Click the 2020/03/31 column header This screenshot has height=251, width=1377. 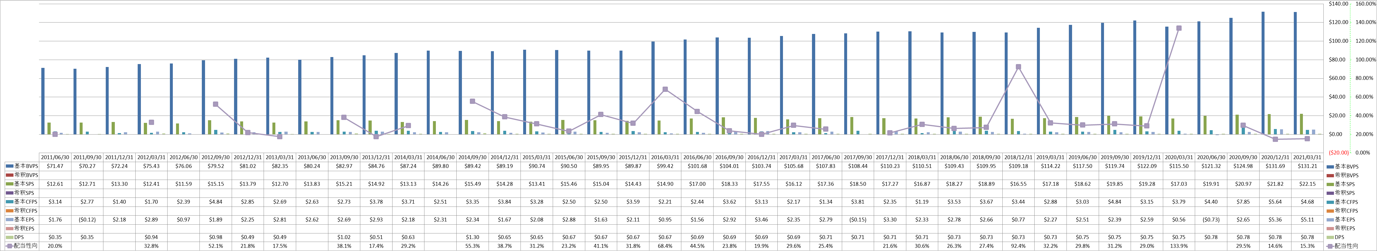tap(1179, 158)
